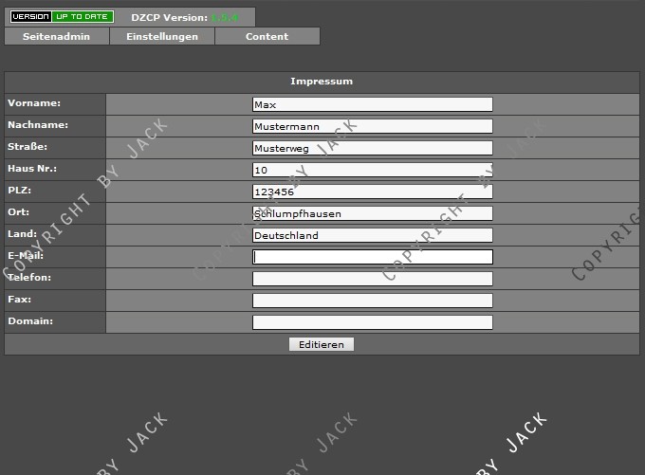This screenshot has width=645, height=475.
Task: Click into the Fax input field
Action: [372, 301]
